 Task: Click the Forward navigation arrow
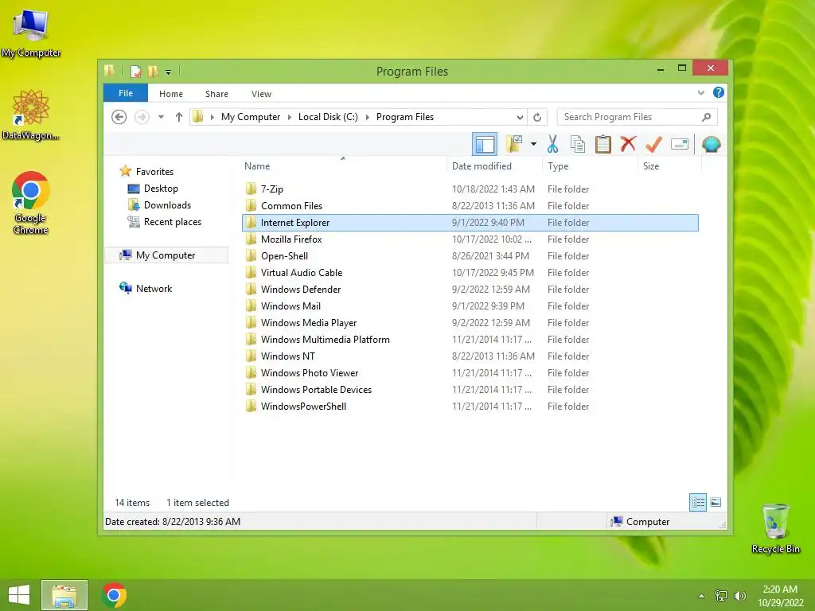[142, 117]
